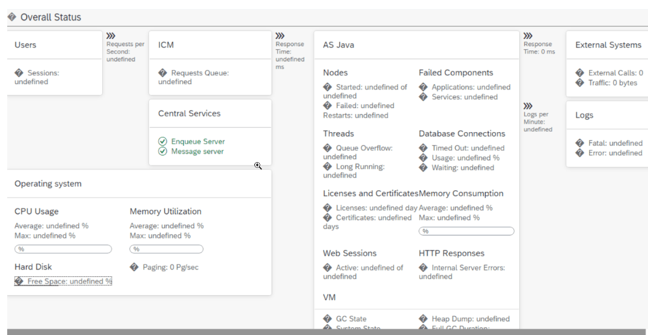Click the status icon beside Nodes Started
Screen dimensions: 648x335
pos(328,87)
